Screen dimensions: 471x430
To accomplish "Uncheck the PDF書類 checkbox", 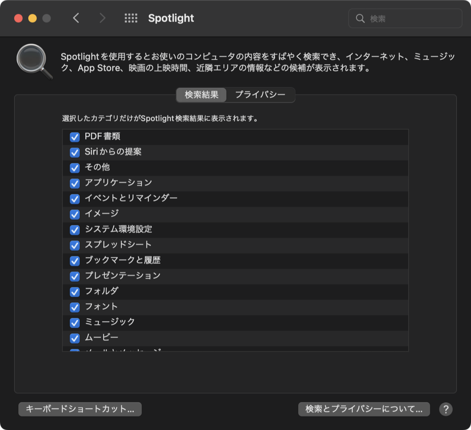I will (75, 137).
